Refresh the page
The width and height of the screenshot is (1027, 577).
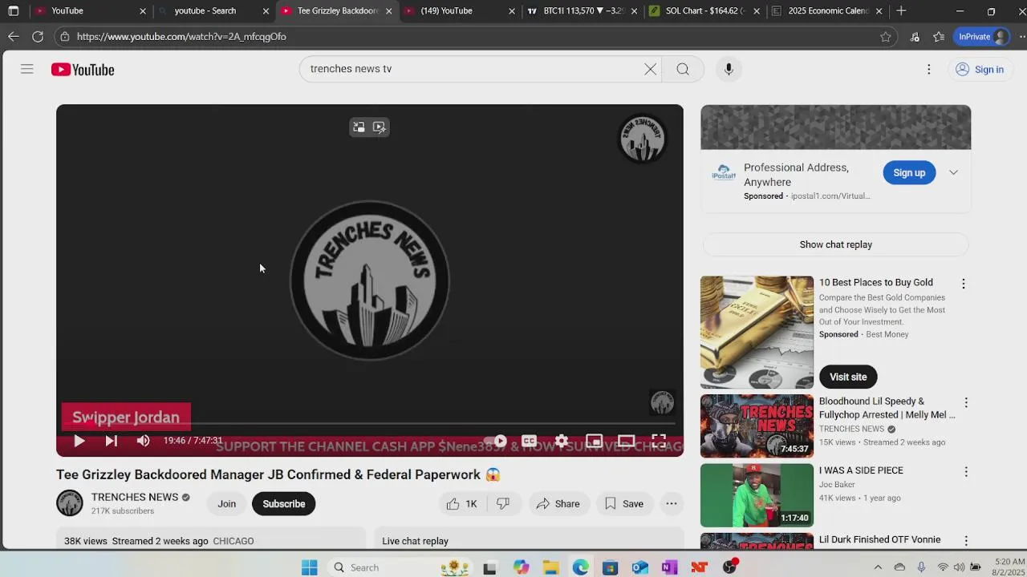click(x=38, y=36)
